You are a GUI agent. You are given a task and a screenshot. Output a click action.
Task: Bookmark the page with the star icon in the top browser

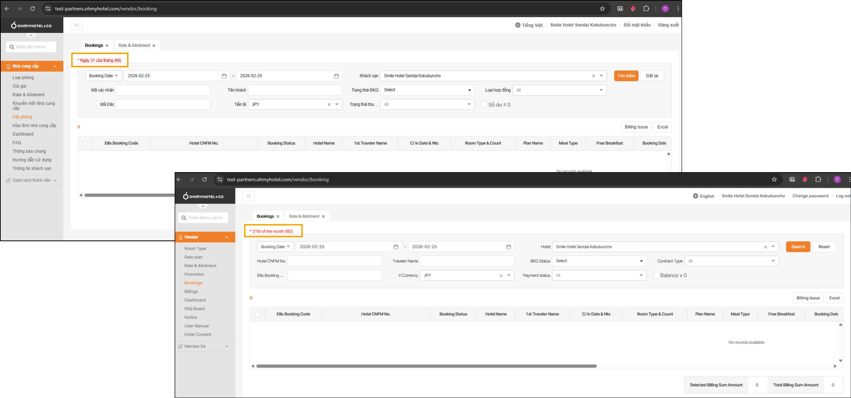602,9
